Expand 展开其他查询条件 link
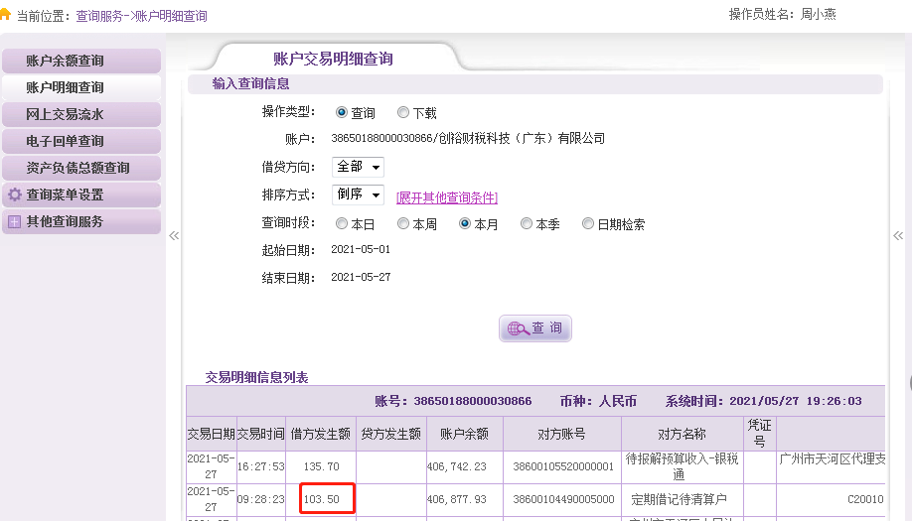Screen dimensions: 912x521 click(447, 197)
